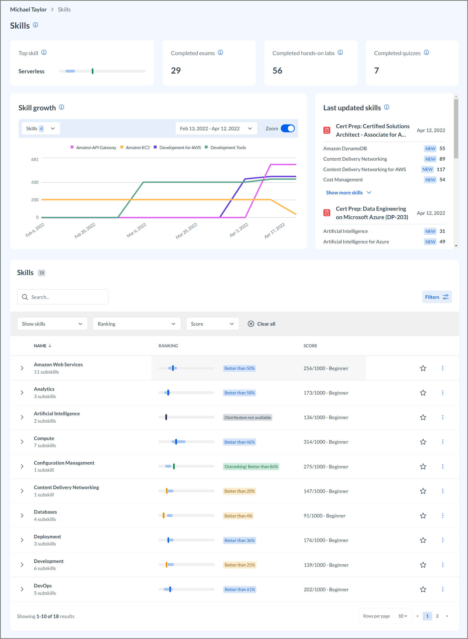The height and width of the screenshot is (639, 468).
Task: Go to Michael Taylor breadcrumb
Action: point(28,9)
